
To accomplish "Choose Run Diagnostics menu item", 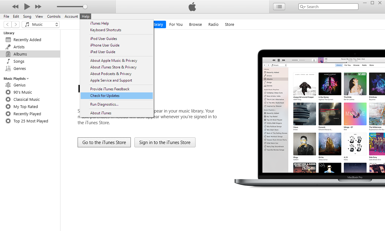I will 117,104.
